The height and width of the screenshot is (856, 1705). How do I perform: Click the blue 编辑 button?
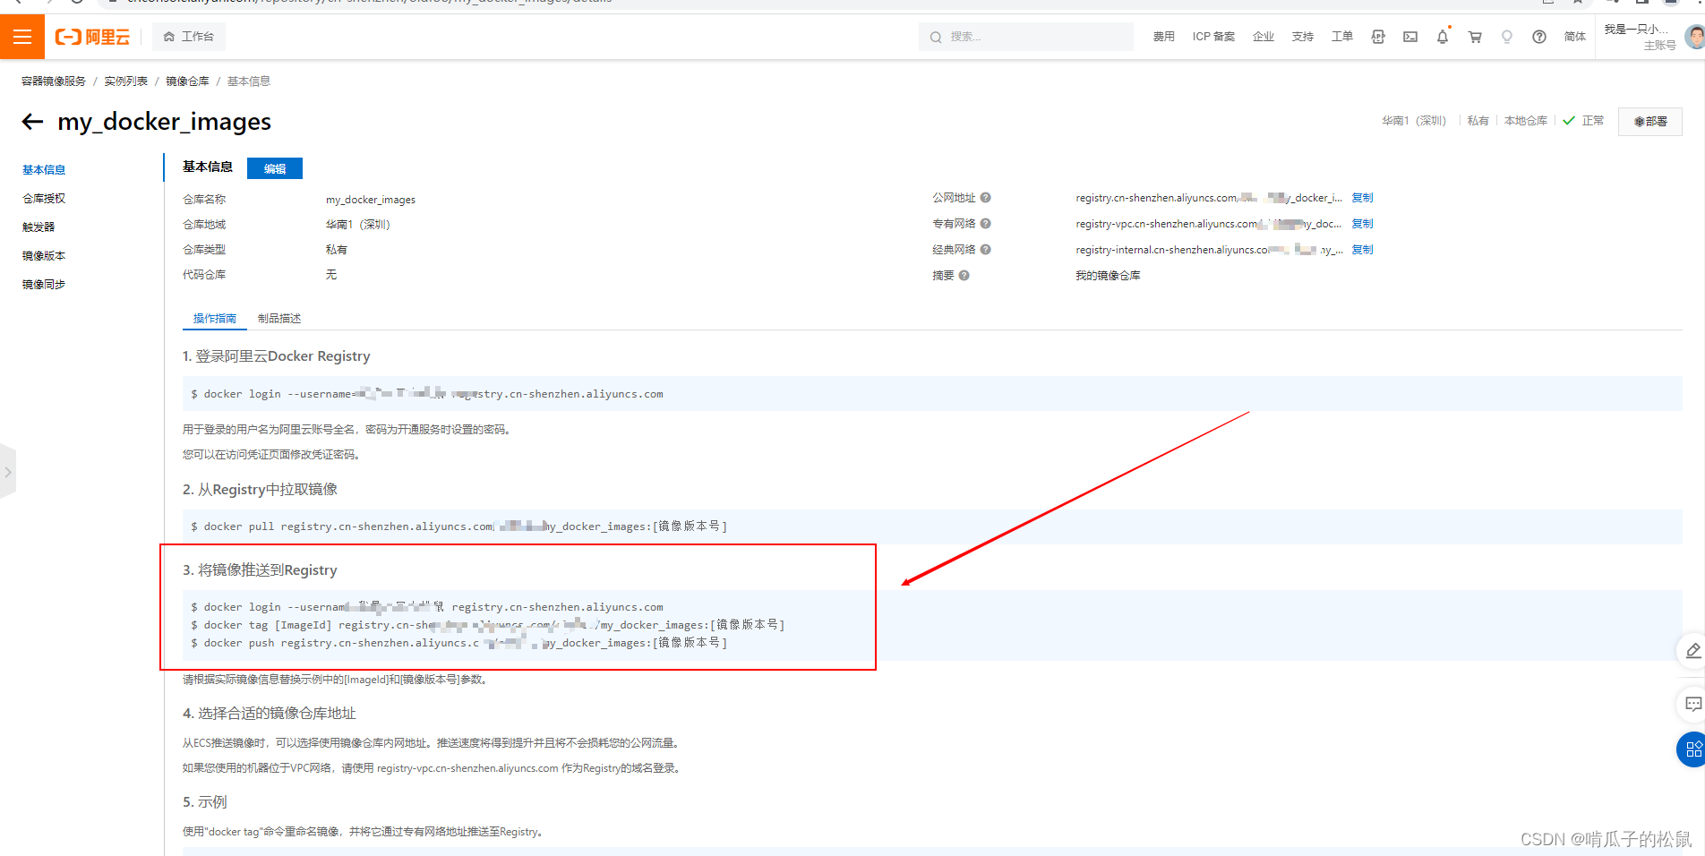(275, 168)
